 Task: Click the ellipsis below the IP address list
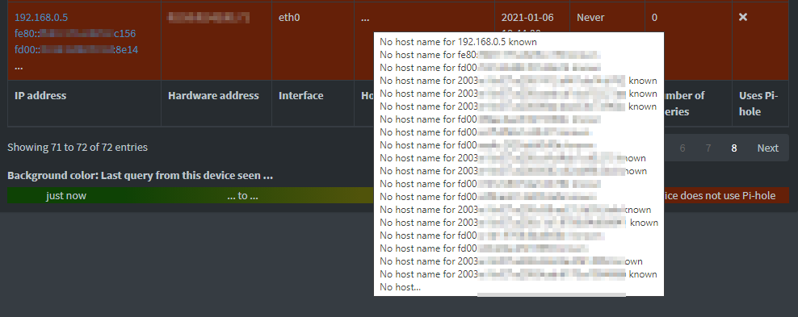pyautogui.click(x=19, y=67)
